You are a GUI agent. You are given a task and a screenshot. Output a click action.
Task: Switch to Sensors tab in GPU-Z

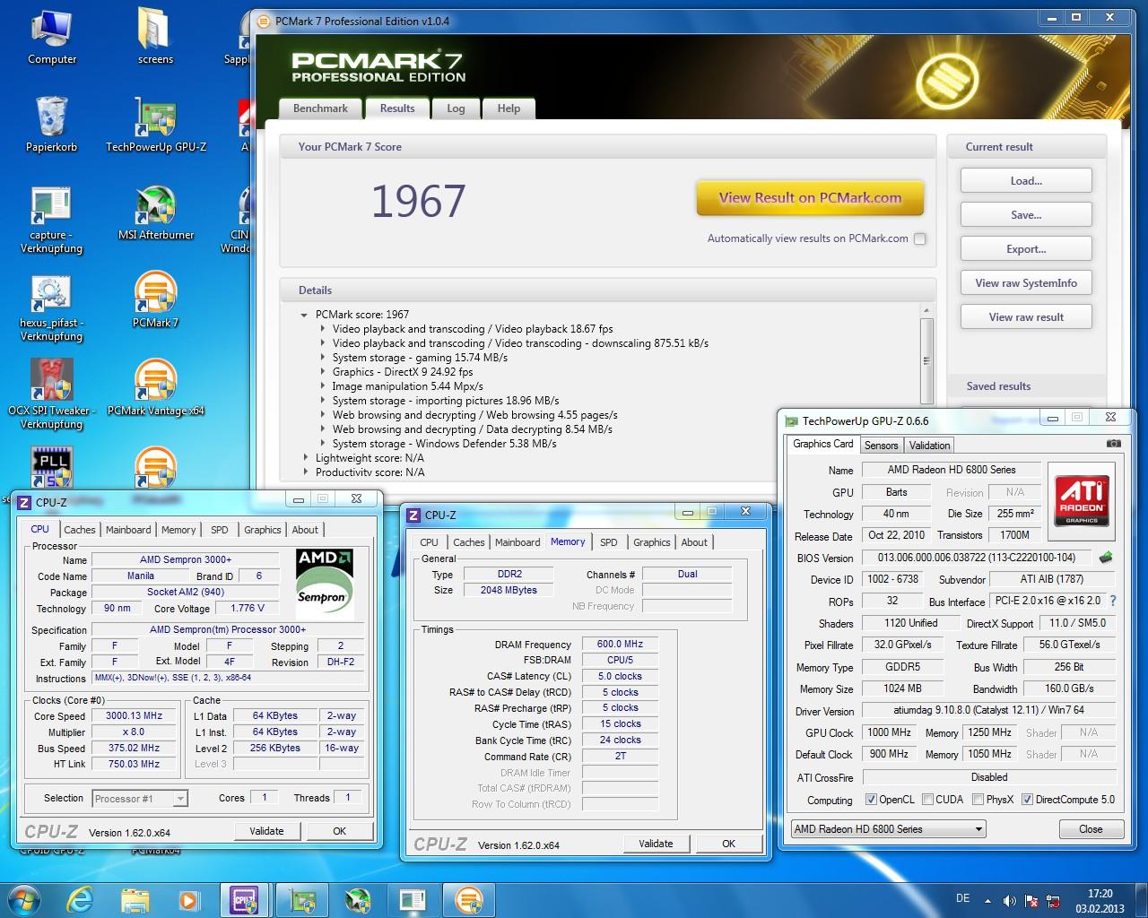pyautogui.click(x=881, y=446)
